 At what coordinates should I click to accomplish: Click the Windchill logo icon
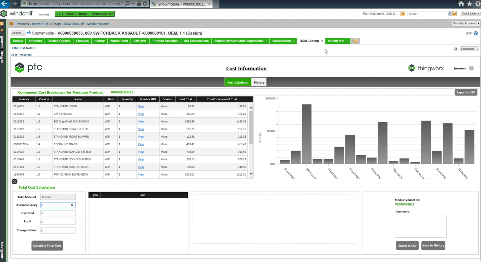coord(4,14)
